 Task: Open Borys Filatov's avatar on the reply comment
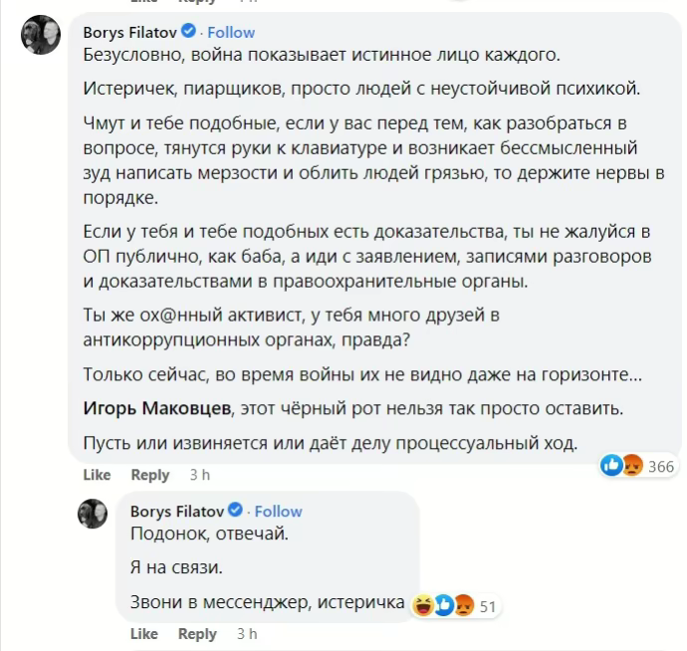coord(95,515)
